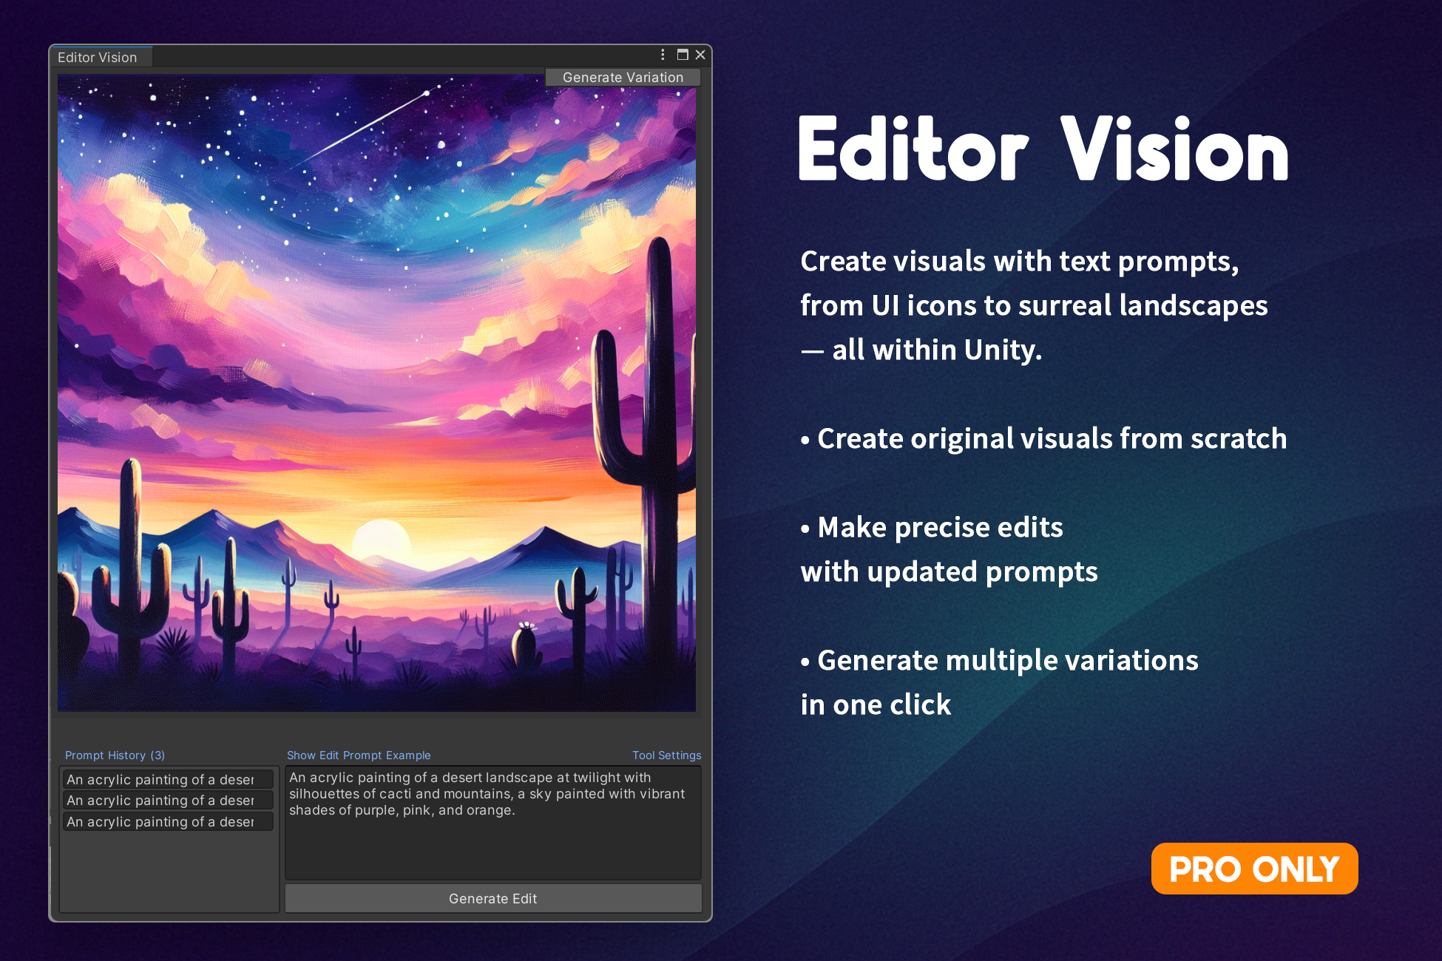Click Show Edit Prompt Example
1442x961 pixels.
359,755
